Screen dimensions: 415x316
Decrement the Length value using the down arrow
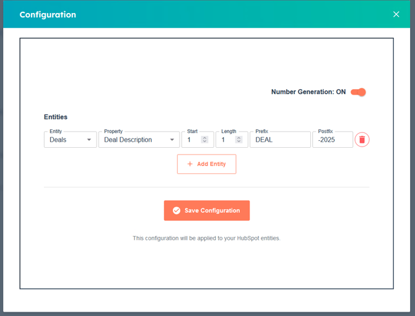(x=239, y=142)
